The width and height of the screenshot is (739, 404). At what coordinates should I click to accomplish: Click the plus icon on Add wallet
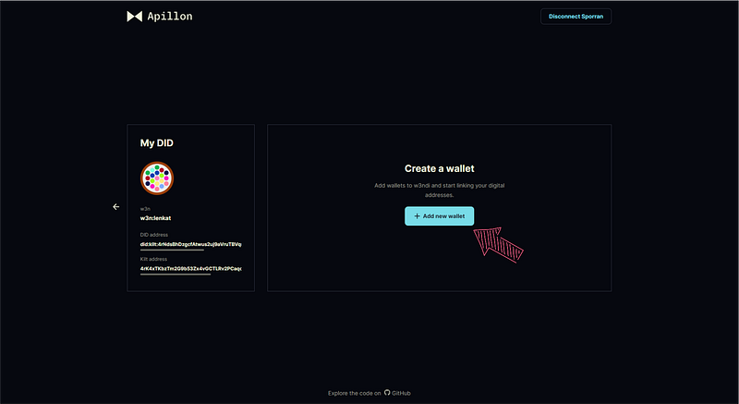click(x=417, y=216)
